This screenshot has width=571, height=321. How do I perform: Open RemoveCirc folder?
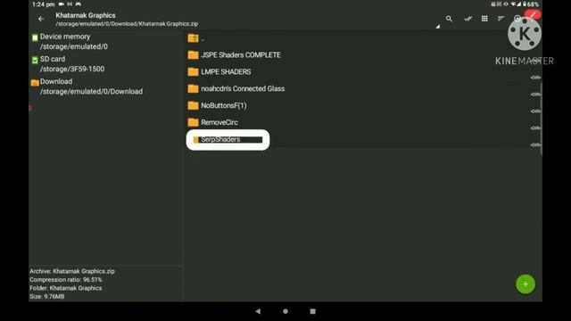[x=362, y=122]
